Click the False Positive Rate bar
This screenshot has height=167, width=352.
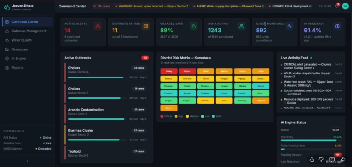coord(311,149)
